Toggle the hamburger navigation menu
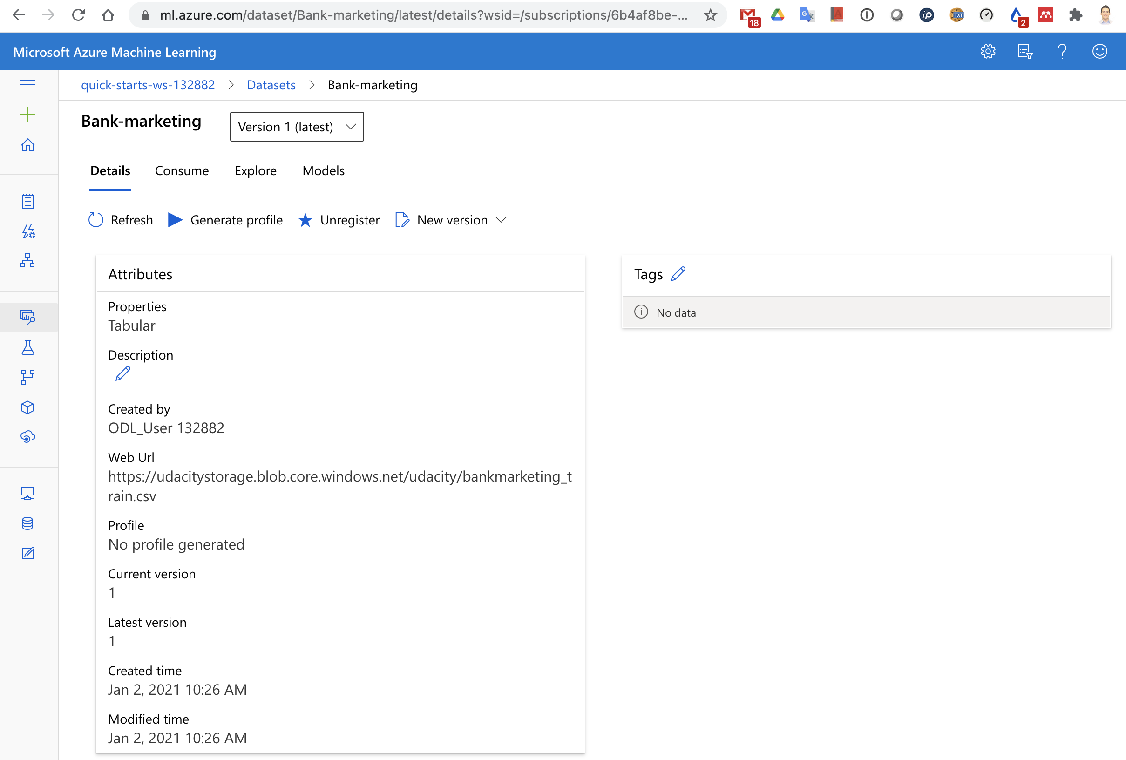Image resolution: width=1126 pixels, height=760 pixels. (27, 84)
